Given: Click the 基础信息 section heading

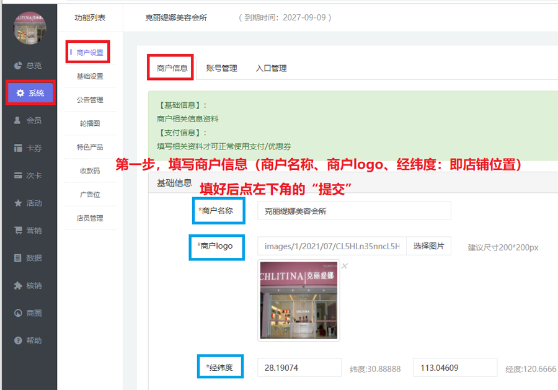Looking at the screenshot, I should point(174,183).
